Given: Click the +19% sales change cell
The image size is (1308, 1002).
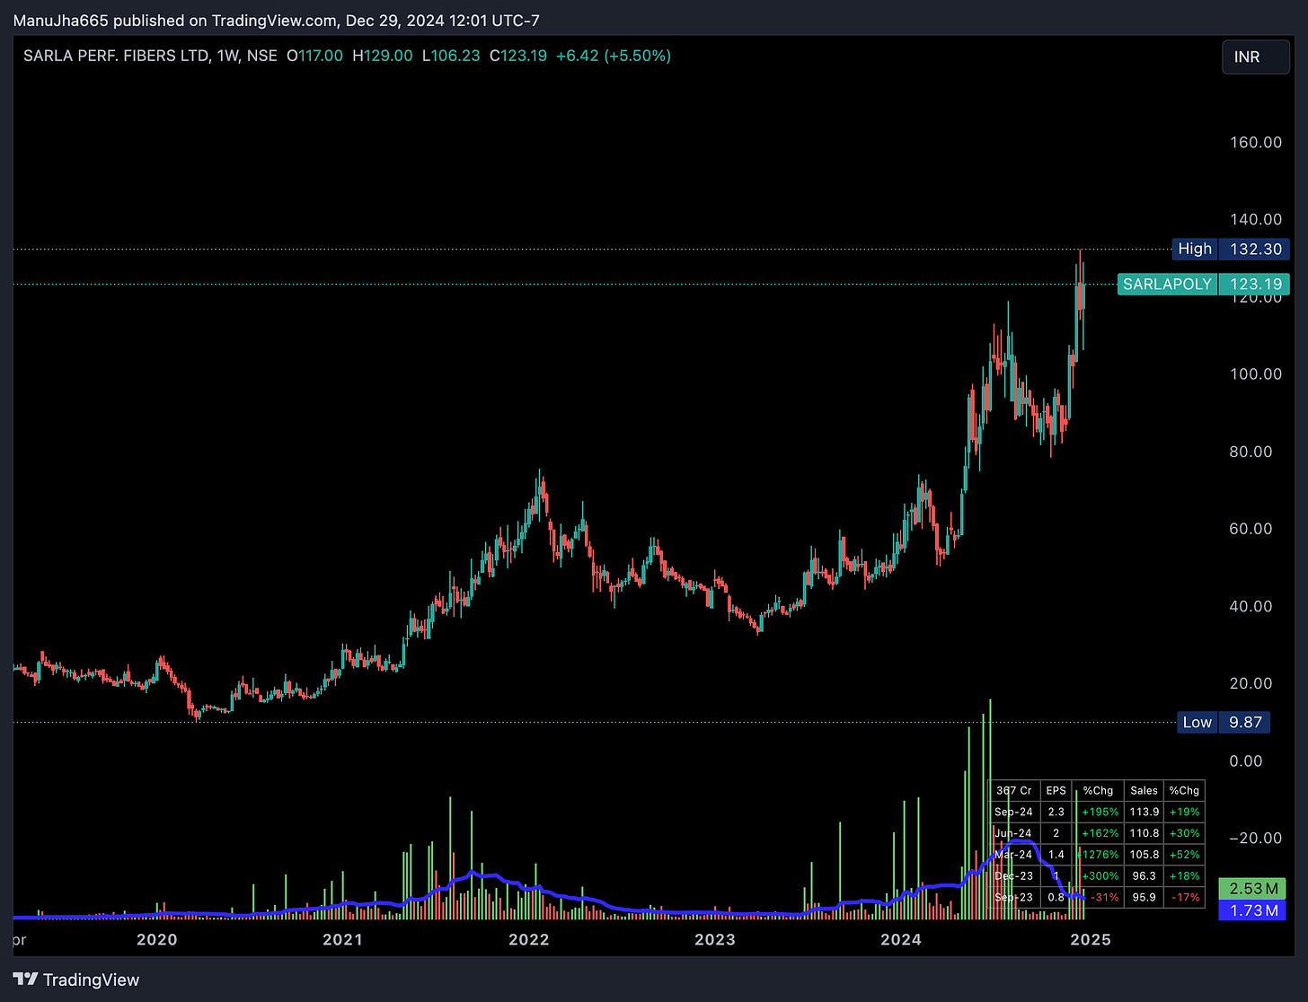Looking at the screenshot, I should pos(1184,812).
